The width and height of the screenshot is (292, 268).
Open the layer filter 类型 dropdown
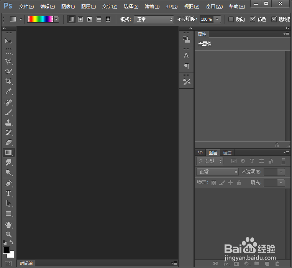coord(210,161)
